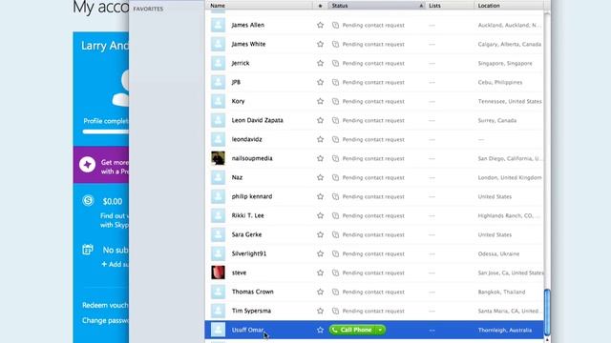Click James White's avatar icon
The width and height of the screenshot is (611, 343).
[218, 44]
